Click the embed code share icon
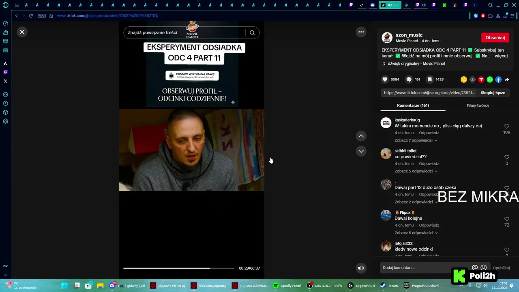This screenshot has height=292, width=519. click(x=472, y=79)
